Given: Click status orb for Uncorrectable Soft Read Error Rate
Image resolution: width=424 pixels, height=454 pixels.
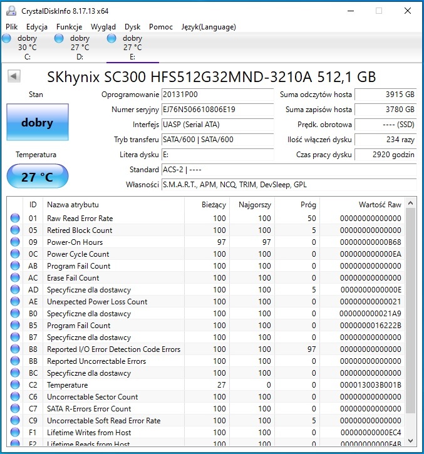Looking at the screenshot, I should point(15,420).
